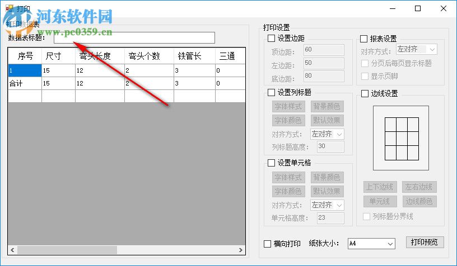Select the highlighted cell with 1 in 序号

pyautogui.click(x=25, y=70)
